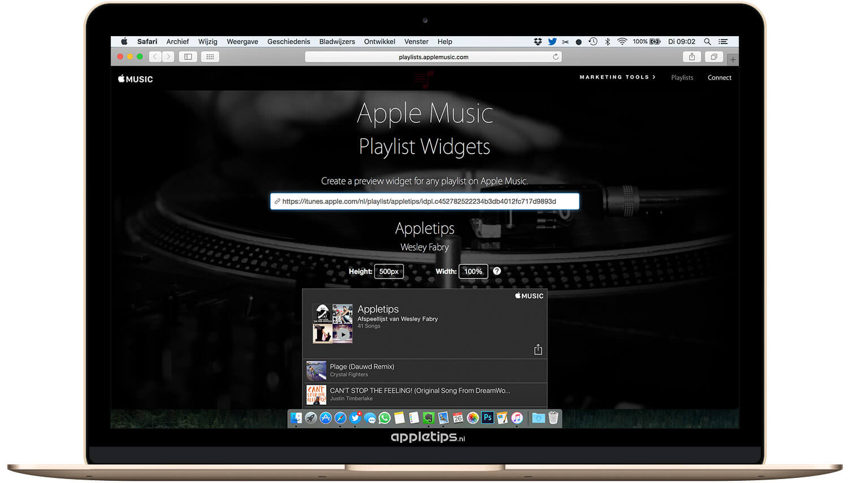
Task: Open the Ontwikkel menu
Action: point(379,41)
